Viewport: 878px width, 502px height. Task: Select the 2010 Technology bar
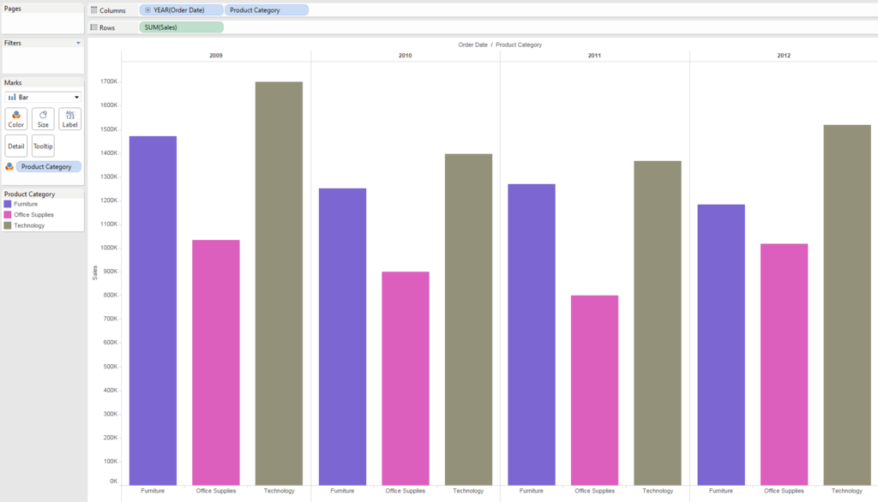point(469,320)
